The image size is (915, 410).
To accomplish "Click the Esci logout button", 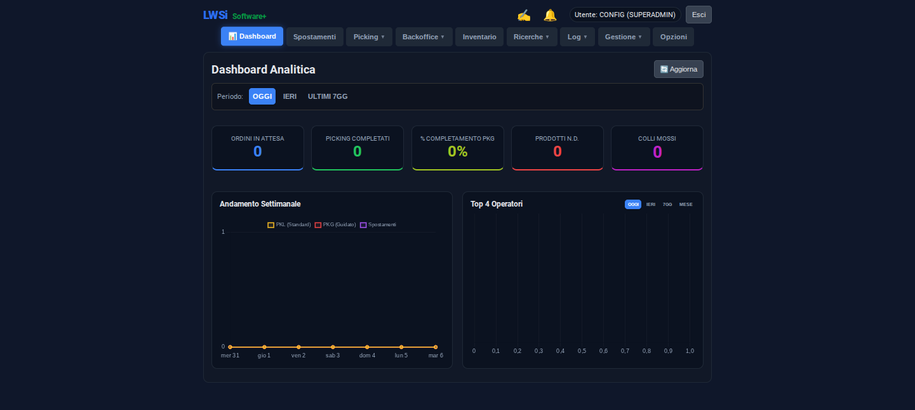I will 698,15.
